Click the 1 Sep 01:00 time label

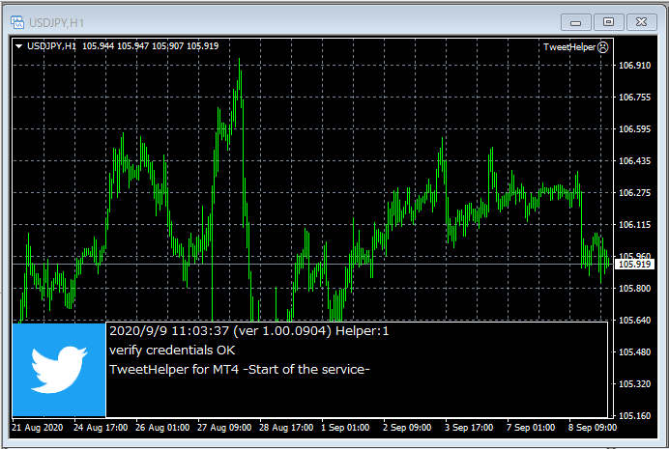[345, 427]
